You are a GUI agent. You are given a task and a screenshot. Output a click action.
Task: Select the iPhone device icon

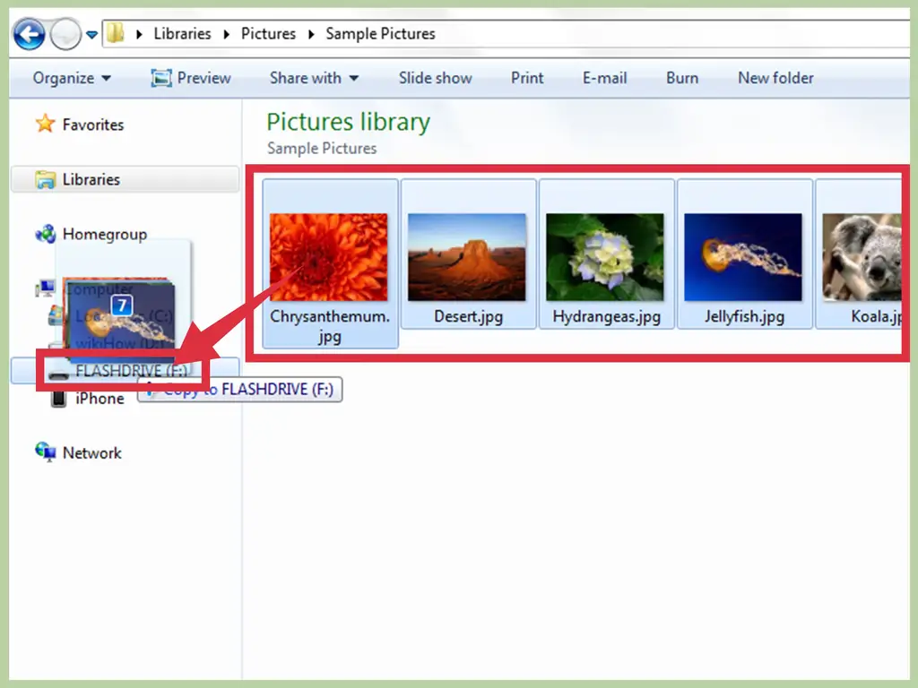point(58,399)
